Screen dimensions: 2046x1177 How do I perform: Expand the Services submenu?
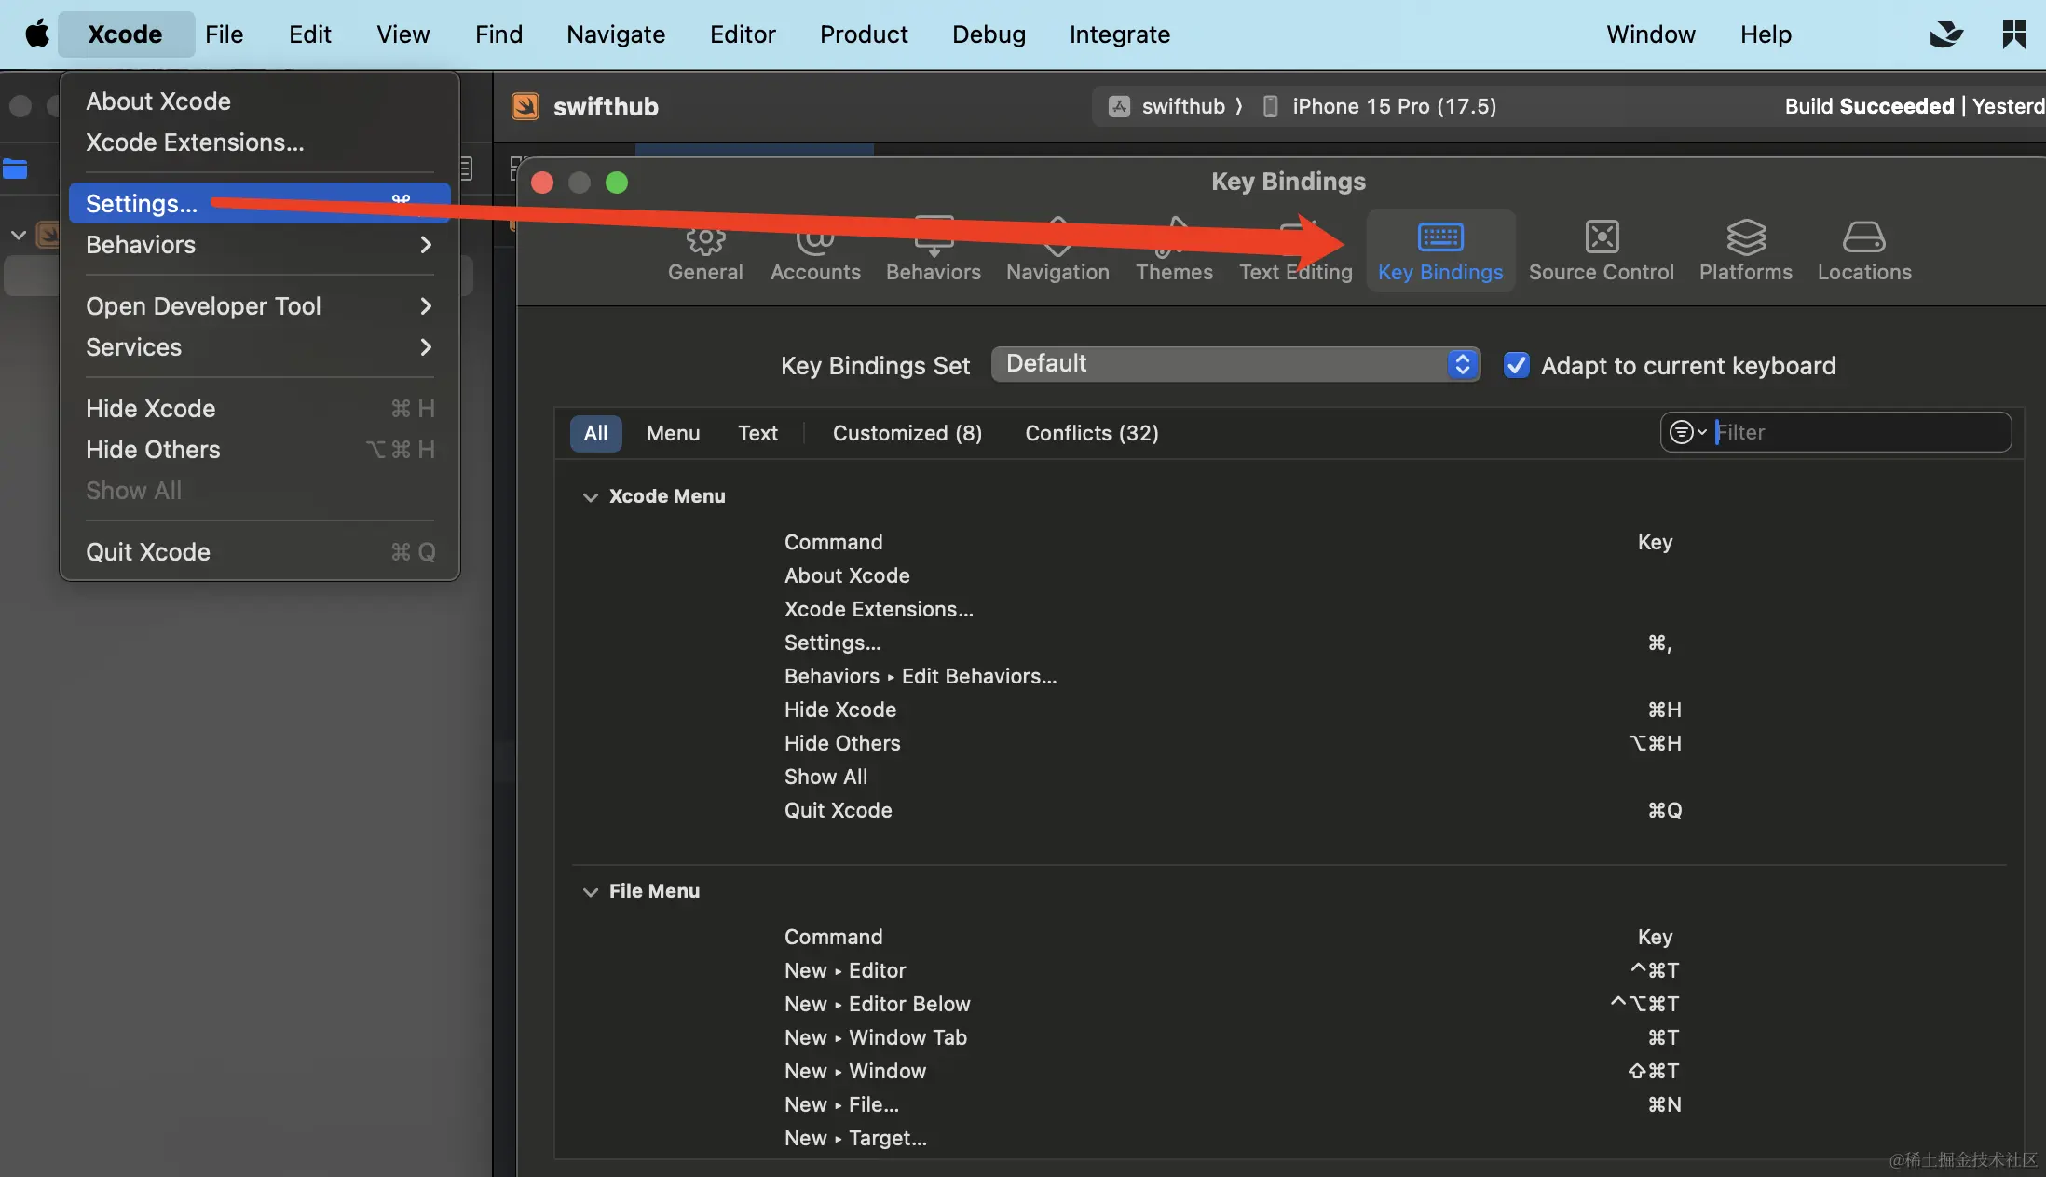pyautogui.click(x=259, y=347)
